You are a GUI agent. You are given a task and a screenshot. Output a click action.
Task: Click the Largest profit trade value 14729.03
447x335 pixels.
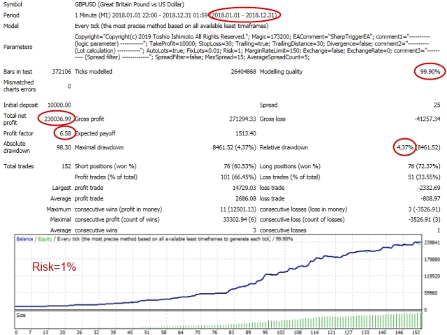click(x=244, y=188)
